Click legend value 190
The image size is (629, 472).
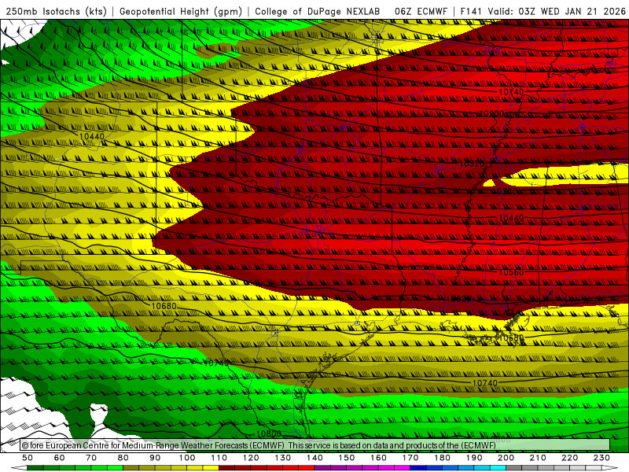[474, 458]
